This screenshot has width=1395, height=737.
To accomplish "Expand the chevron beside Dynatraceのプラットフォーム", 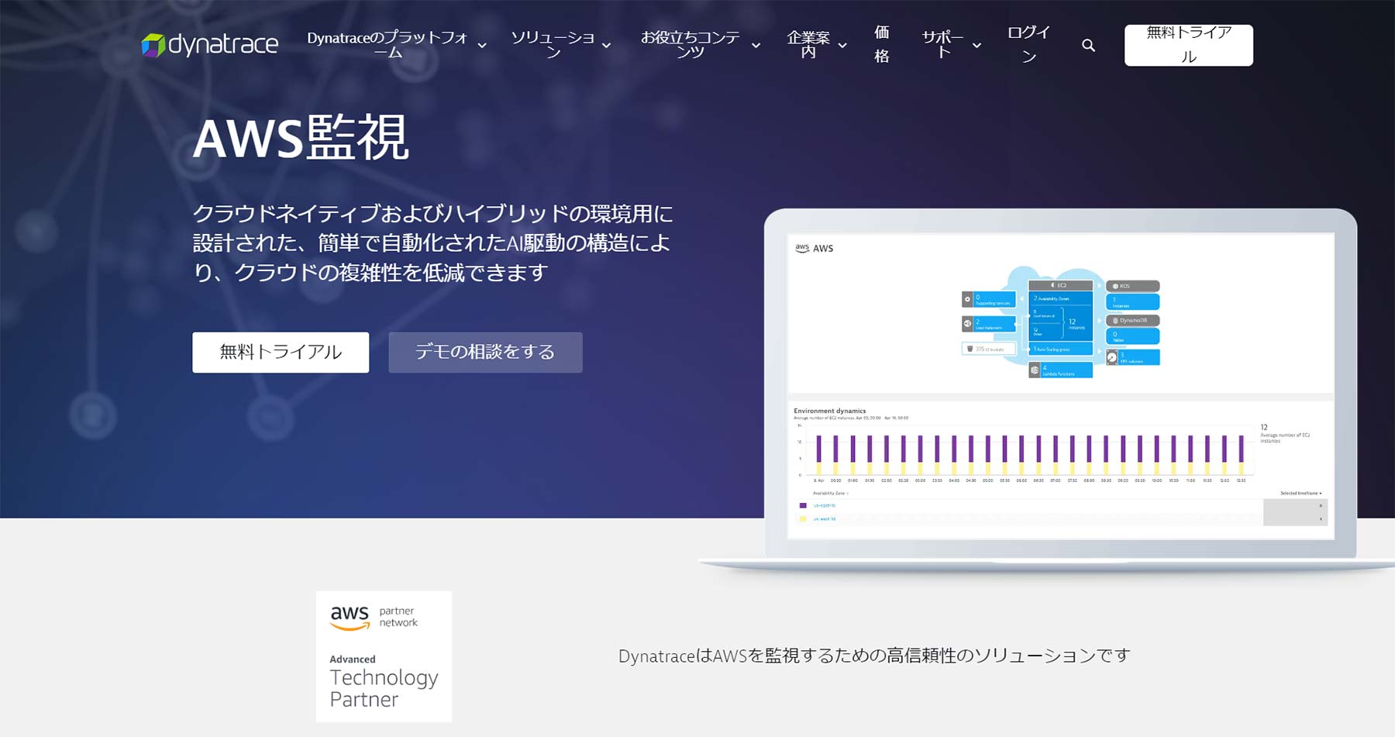I will [x=482, y=46].
